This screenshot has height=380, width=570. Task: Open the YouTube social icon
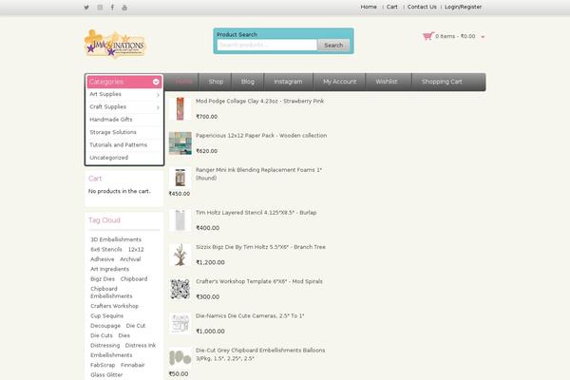pyautogui.click(x=124, y=8)
